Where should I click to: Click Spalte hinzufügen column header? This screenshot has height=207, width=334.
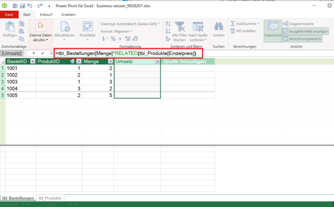pyautogui.click(x=188, y=62)
